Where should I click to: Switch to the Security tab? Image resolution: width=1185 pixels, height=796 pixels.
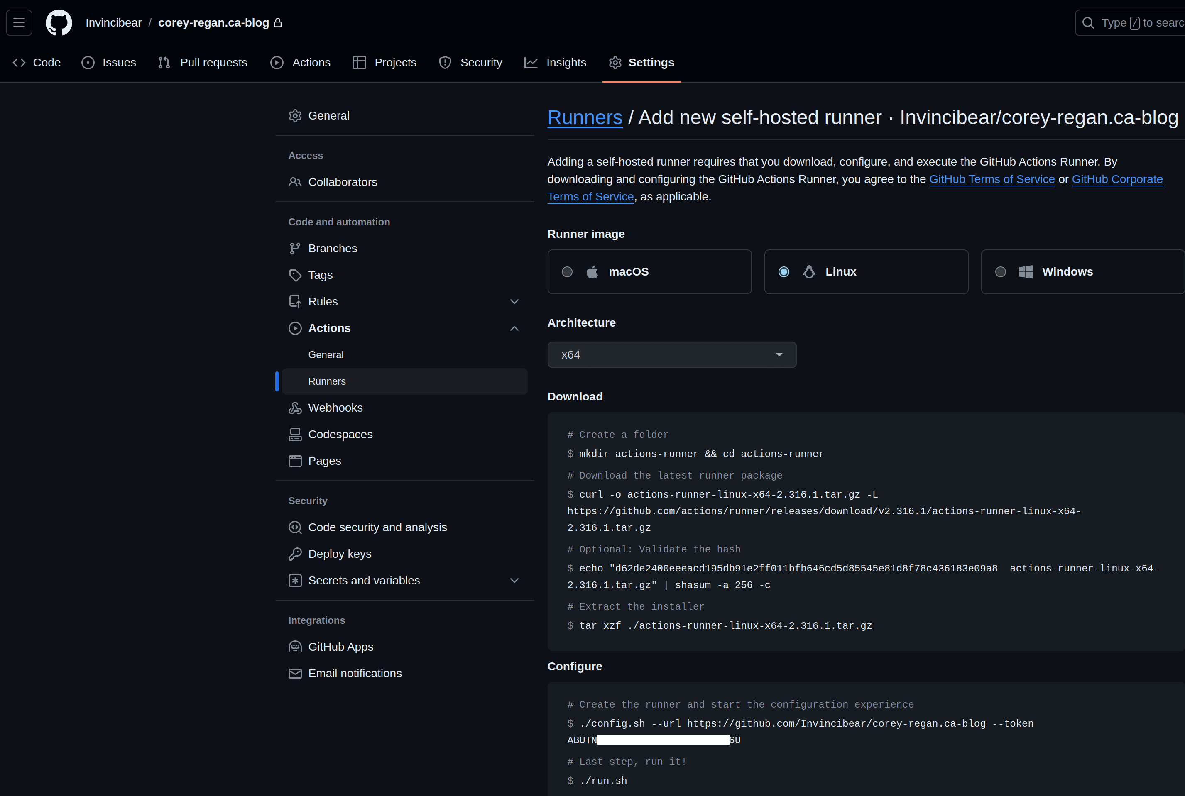[x=470, y=62]
